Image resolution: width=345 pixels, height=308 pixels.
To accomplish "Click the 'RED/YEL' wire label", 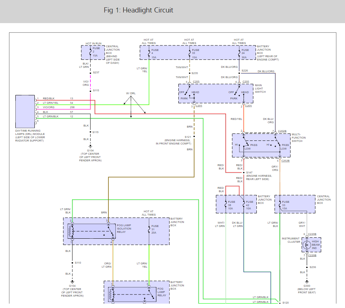I will tap(236, 119).
